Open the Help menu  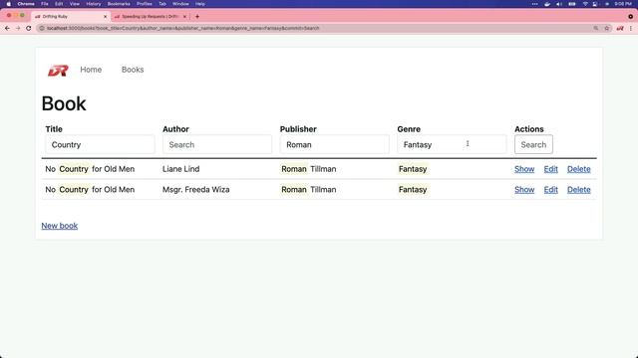click(x=199, y=4)
